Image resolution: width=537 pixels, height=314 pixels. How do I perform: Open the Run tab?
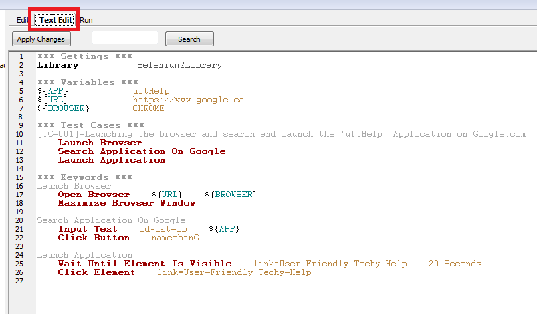tap(86, 20)
